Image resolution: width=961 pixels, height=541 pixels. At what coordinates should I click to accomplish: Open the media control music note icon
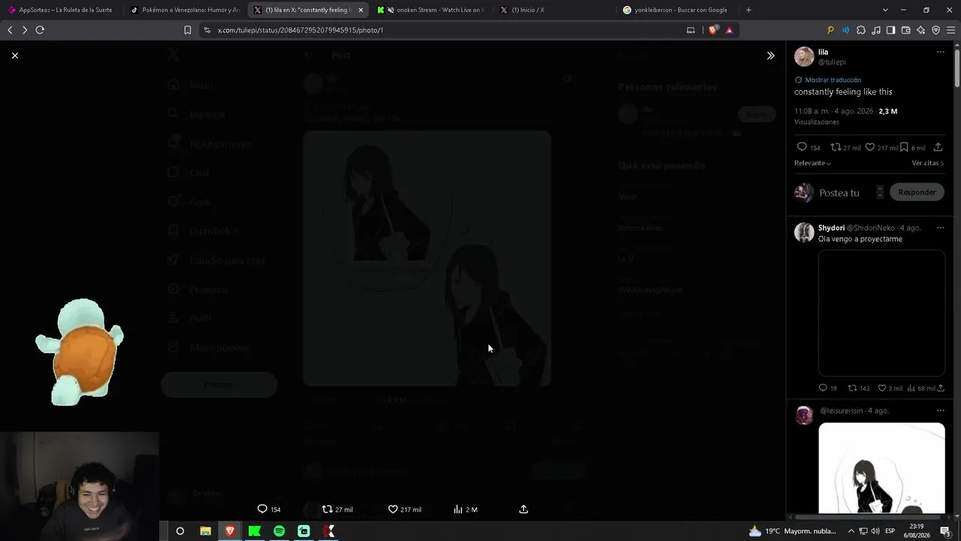pyautogui.click(x=875, y=30)
